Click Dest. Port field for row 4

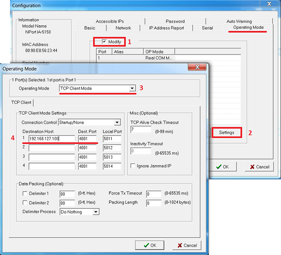(87, 166)
